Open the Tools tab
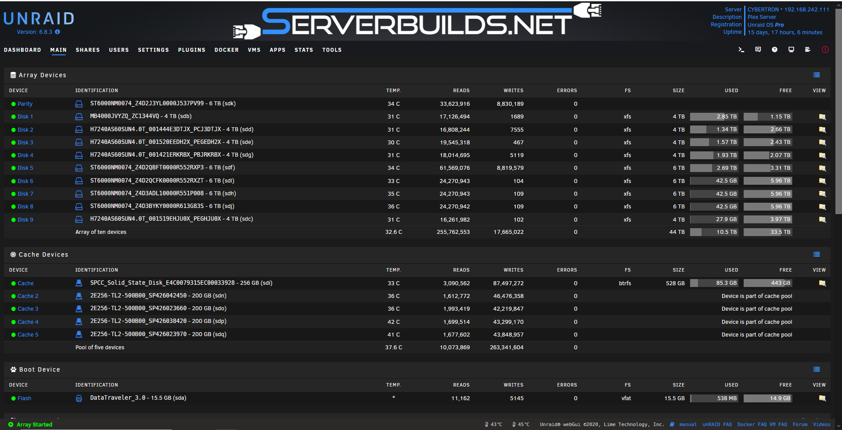 [332, 50]
